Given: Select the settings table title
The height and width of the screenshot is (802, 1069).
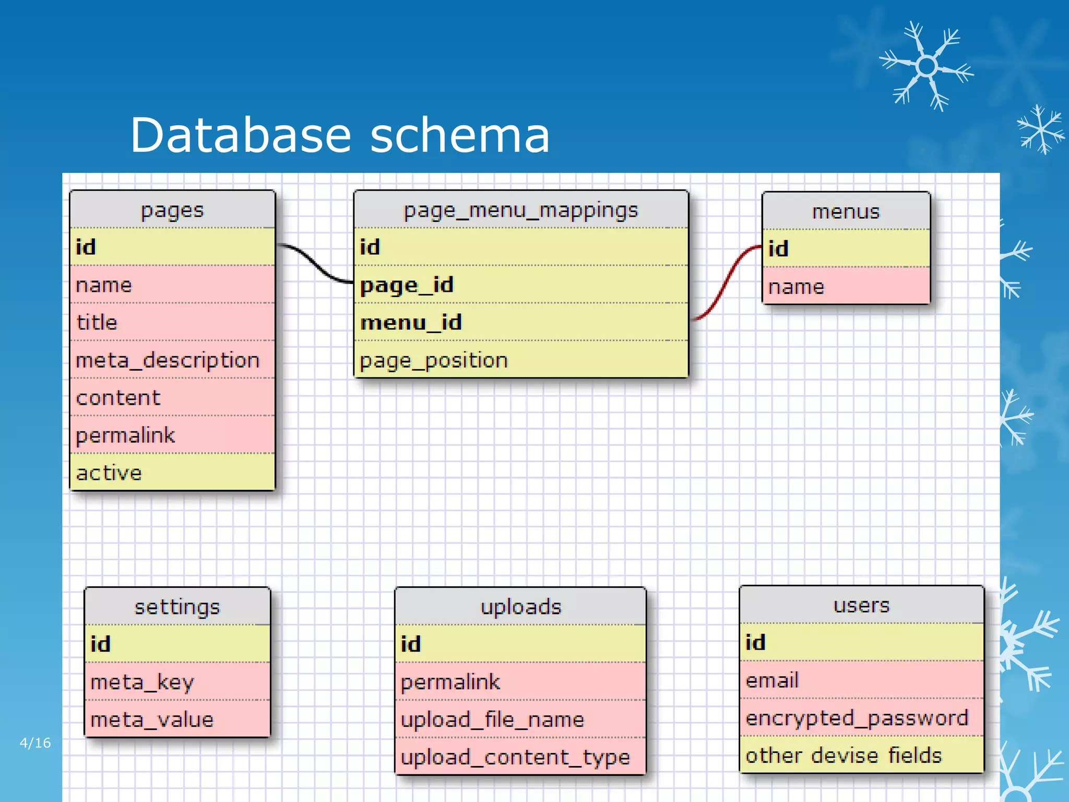Looking at the screenshot, I should coord(177,607).
